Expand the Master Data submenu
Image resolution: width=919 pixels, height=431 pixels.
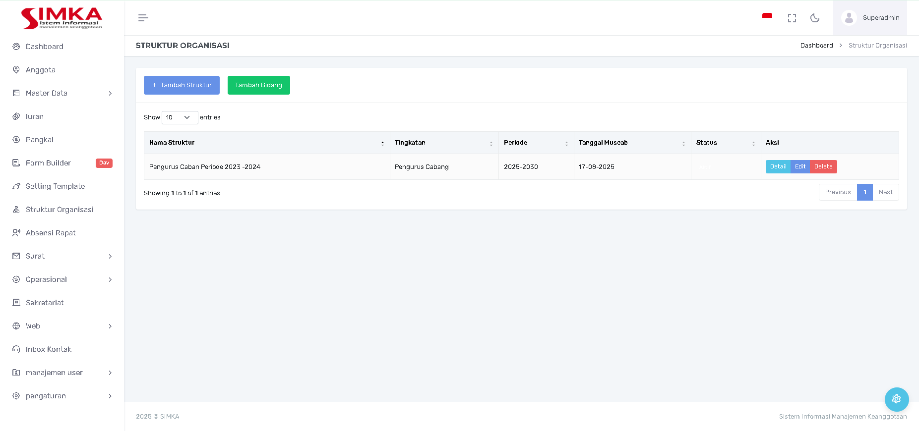tap(62, 93)
